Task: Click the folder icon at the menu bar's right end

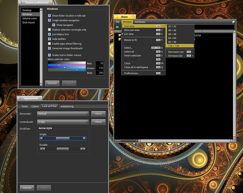Action: [233, 22]
